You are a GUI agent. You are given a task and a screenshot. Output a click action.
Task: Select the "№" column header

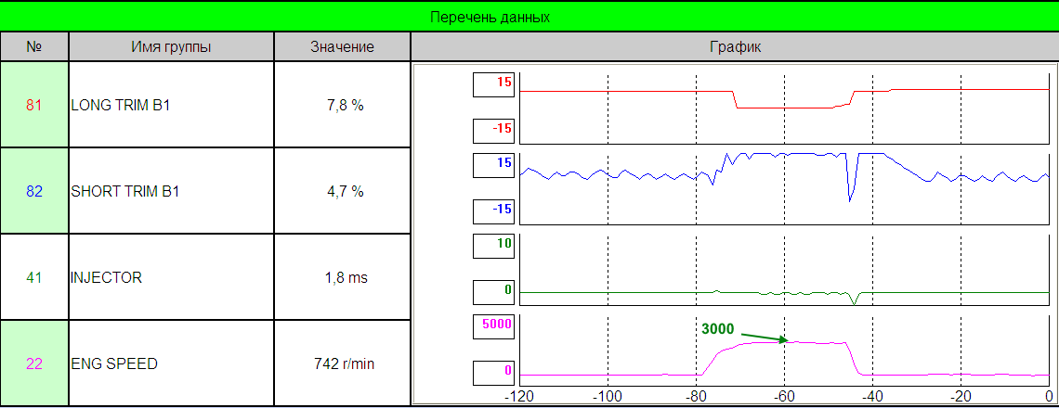34,47
